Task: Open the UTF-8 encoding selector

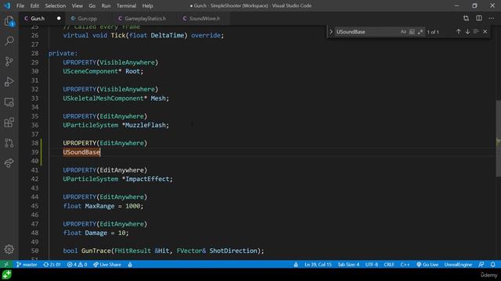Action: (x=372, y=265)
